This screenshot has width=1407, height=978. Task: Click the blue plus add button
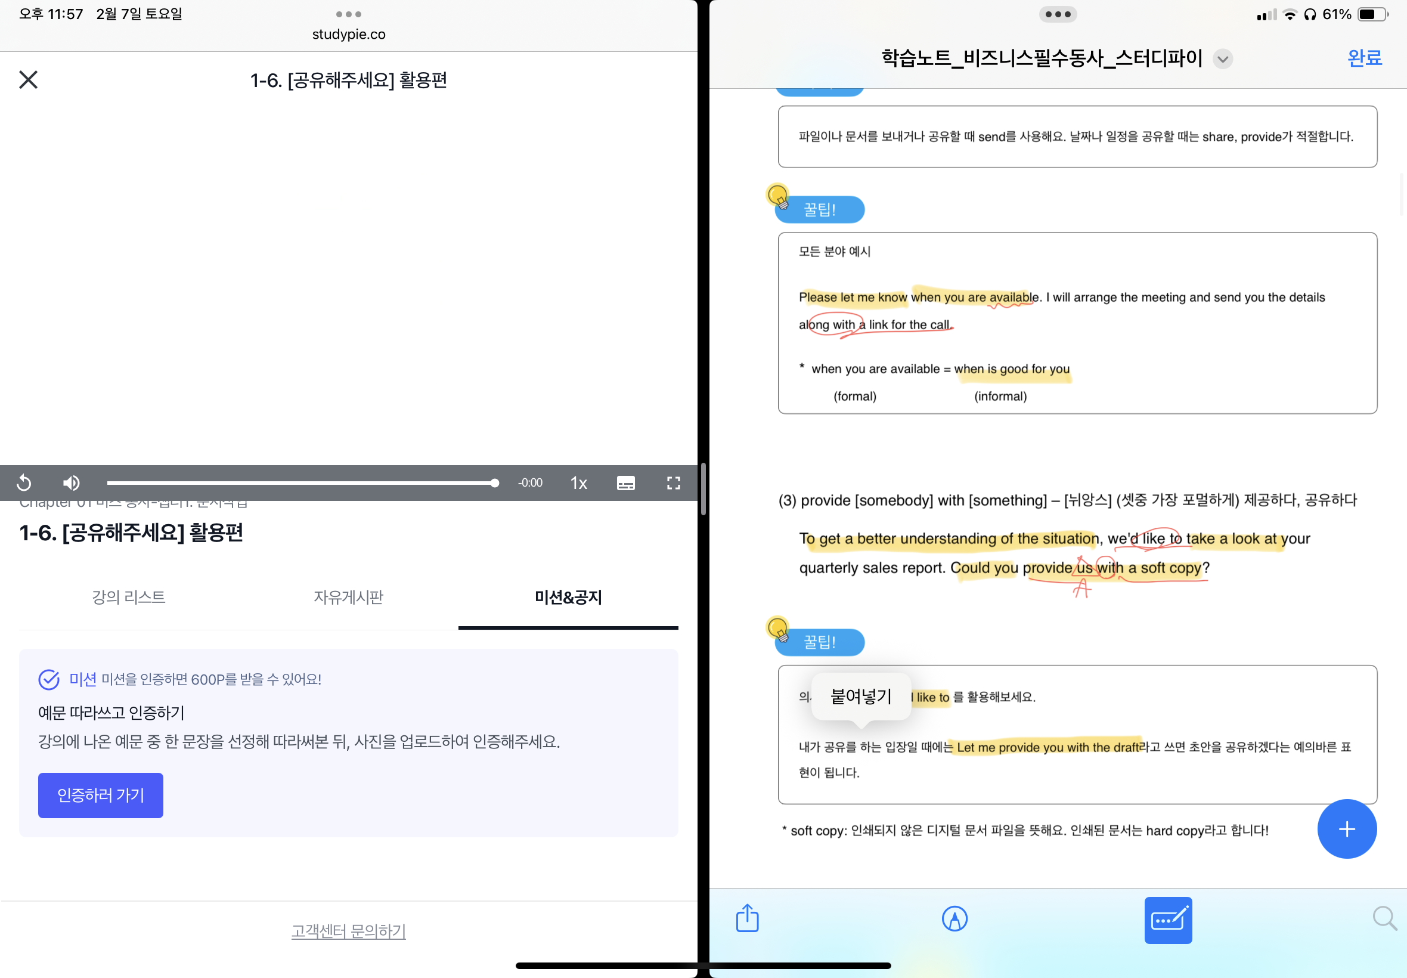(x=1346, y=829)
